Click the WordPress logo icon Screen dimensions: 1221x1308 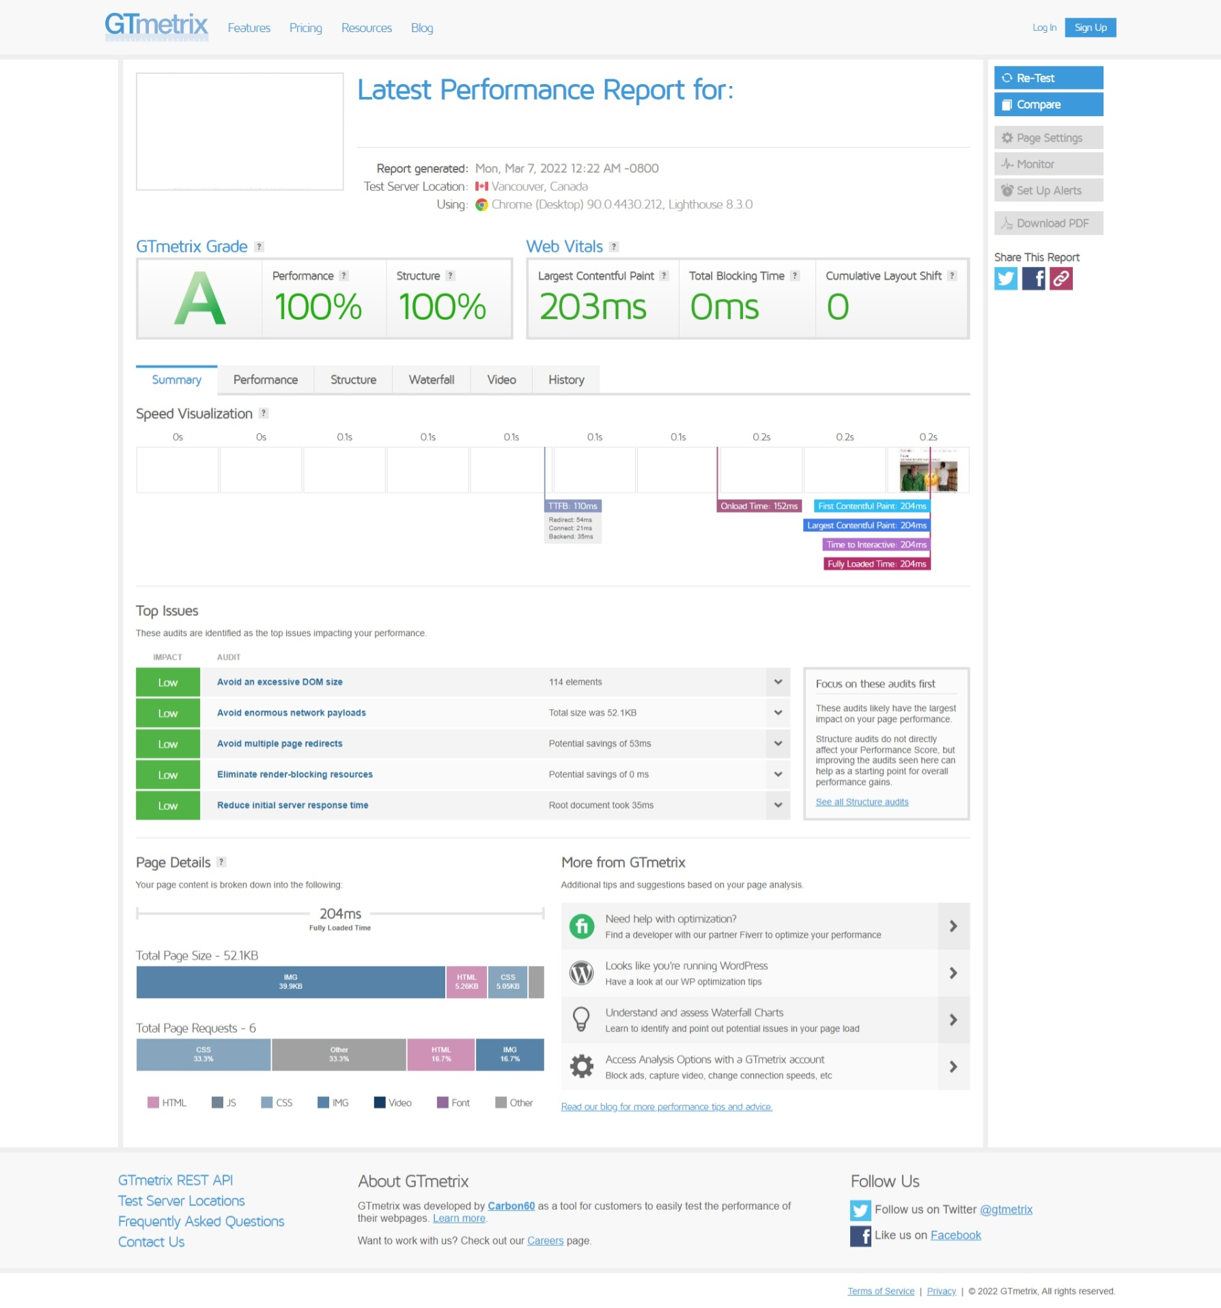click(581, 973)
